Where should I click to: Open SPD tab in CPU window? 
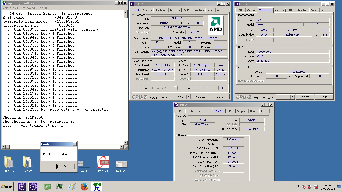[187, 10]
